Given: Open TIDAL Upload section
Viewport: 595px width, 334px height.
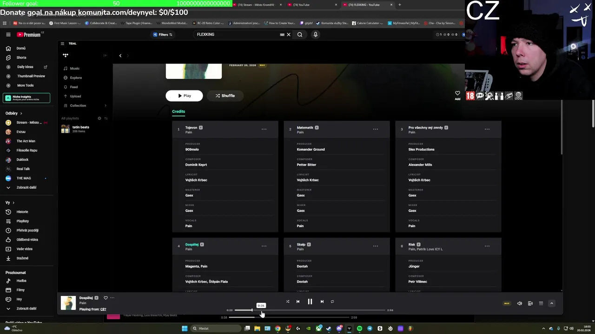Looking at the screenshot, I should pos(75,96).
